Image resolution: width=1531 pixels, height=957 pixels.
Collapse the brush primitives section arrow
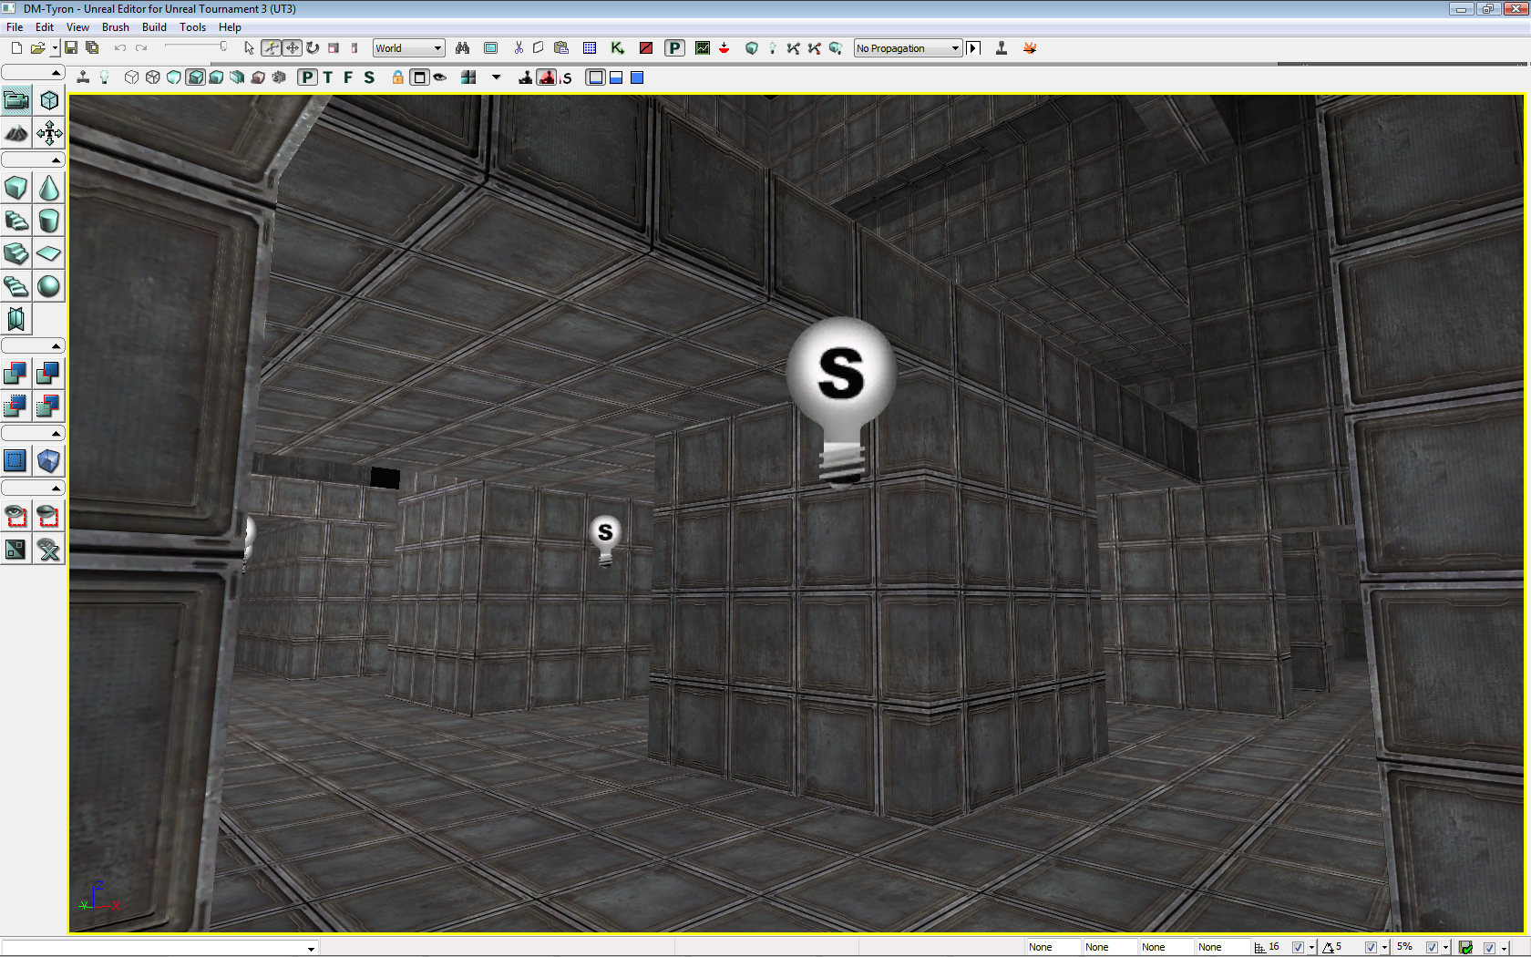coord(56,159)
